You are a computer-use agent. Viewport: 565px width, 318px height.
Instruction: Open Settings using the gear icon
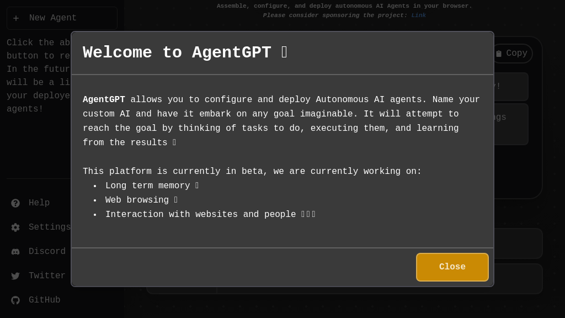[15, 227]
